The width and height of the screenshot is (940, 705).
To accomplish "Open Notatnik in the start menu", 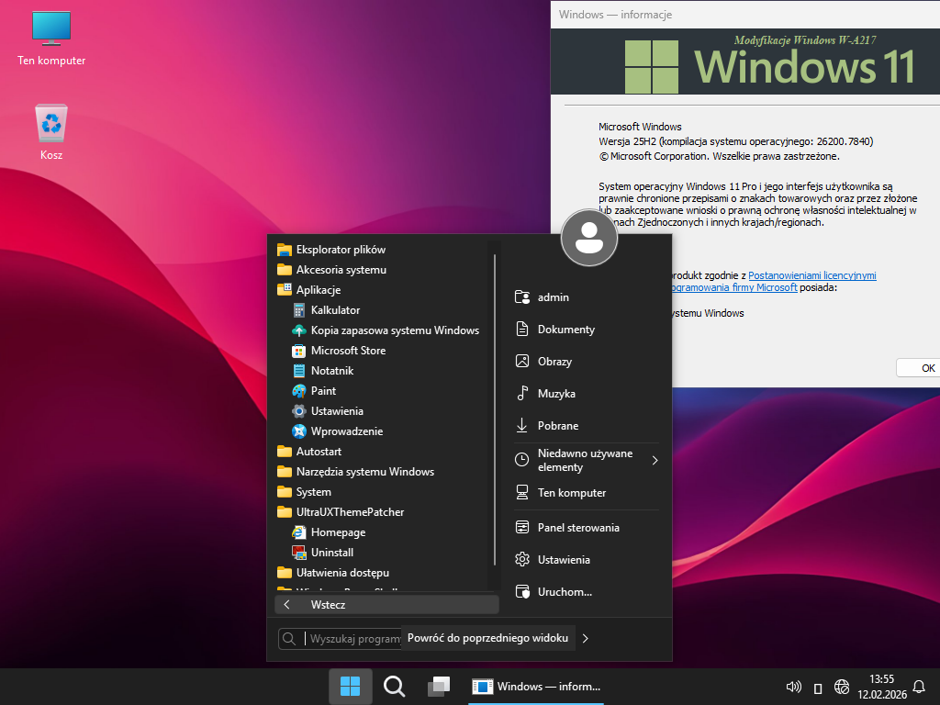I will [x=331, y=371].
